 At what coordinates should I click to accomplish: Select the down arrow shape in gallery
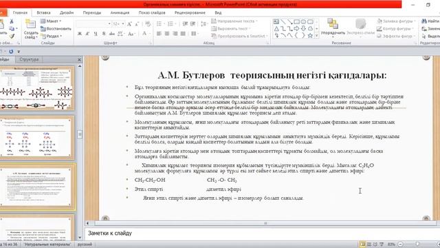pyautogui.click(x=303, y=29)
